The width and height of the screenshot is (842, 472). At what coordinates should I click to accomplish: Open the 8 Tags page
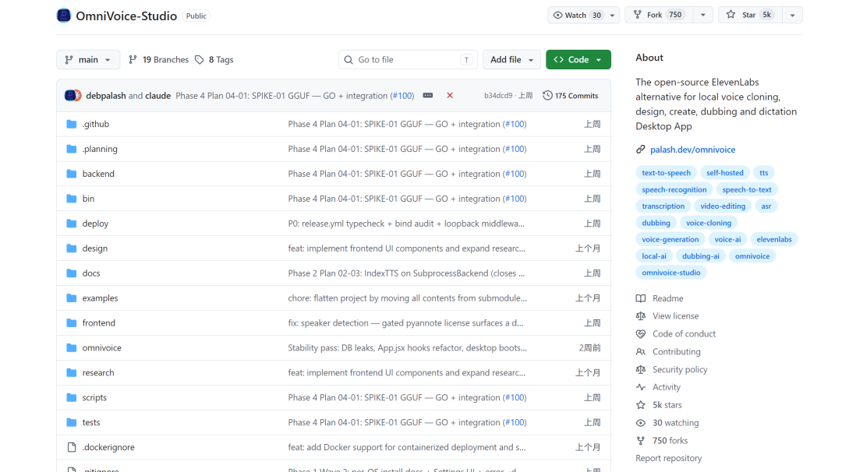click(x=214, y=59)
